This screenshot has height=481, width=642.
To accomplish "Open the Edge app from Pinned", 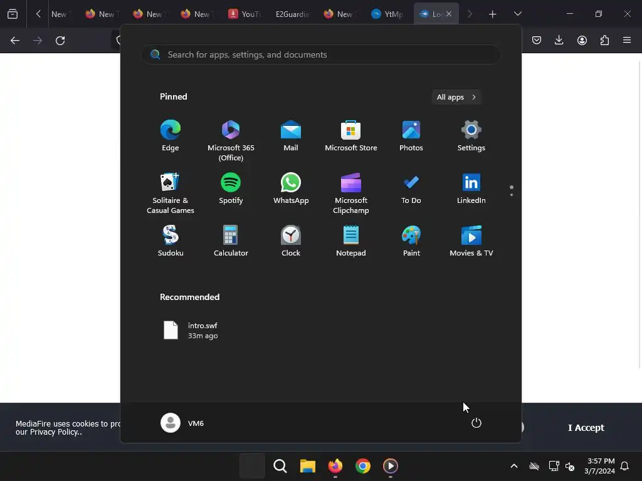I will point(171,136).
